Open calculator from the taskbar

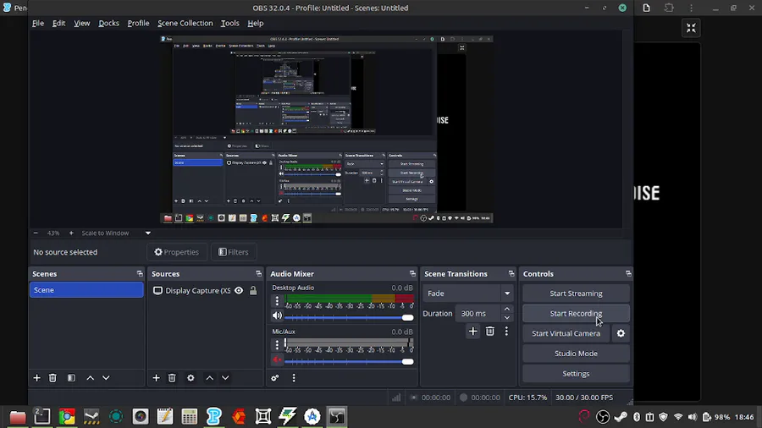pos(189,416)
